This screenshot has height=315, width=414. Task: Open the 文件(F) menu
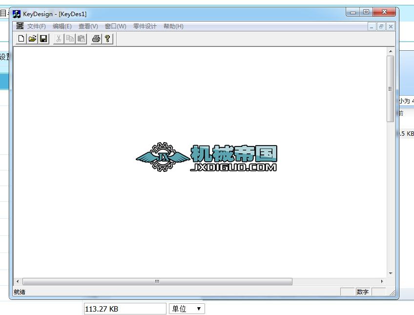click(x=37, y=26)
